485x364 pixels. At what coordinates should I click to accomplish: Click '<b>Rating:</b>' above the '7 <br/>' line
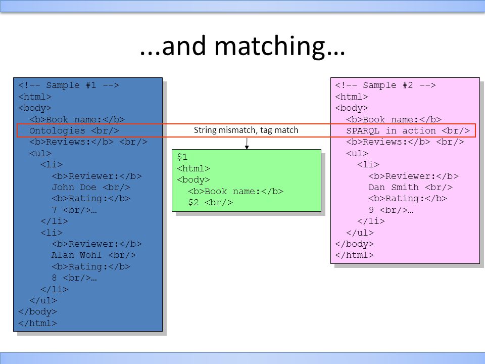click(91, 198)
